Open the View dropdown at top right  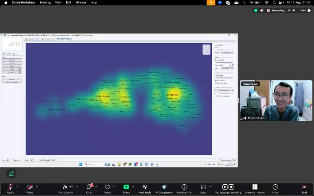(x=303, y=10)
